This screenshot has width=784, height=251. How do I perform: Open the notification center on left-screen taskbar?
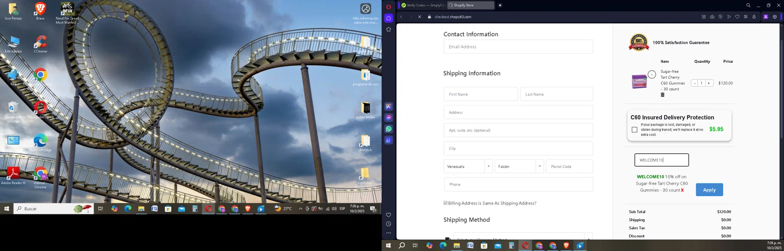point(374,209)
